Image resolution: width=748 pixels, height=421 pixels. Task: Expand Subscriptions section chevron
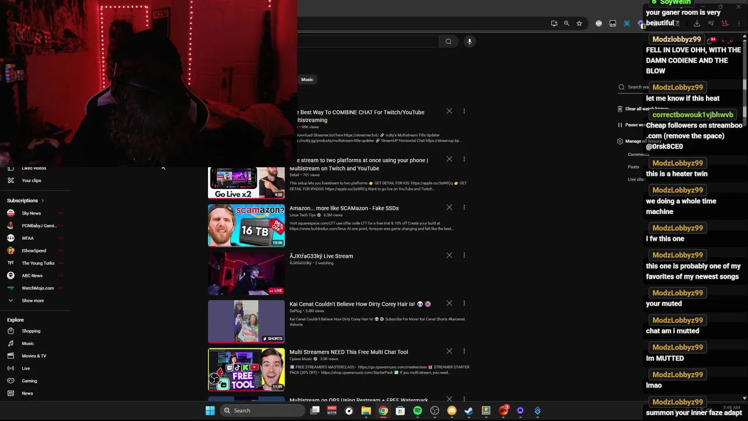click(43, 201)
